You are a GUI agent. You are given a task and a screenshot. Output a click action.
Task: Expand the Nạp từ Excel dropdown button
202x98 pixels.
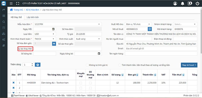[189, 65]
